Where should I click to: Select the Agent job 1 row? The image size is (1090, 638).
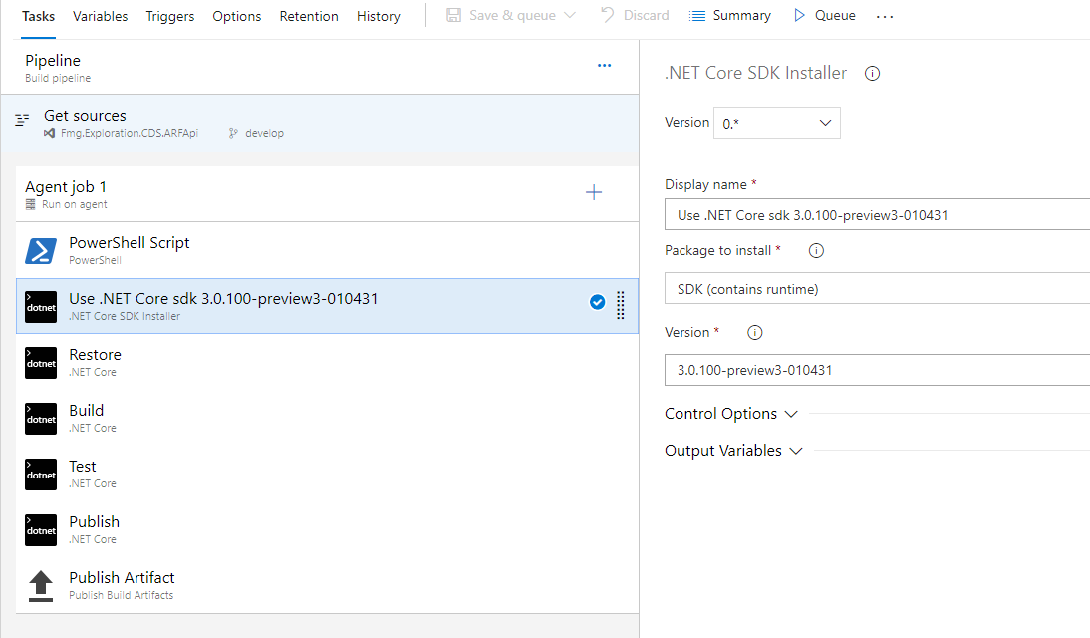(x=327, y=194)
